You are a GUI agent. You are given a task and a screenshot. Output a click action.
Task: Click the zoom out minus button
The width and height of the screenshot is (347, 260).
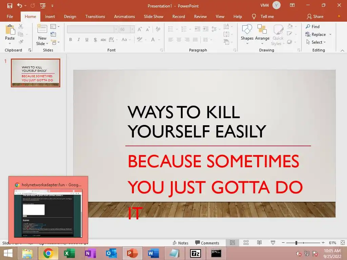[283, 243]
